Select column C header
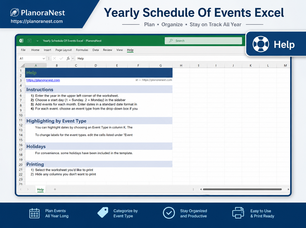Image resolution: width=306 pixels, height=228 pixels. pyautogui.click(x=76, y=66)
